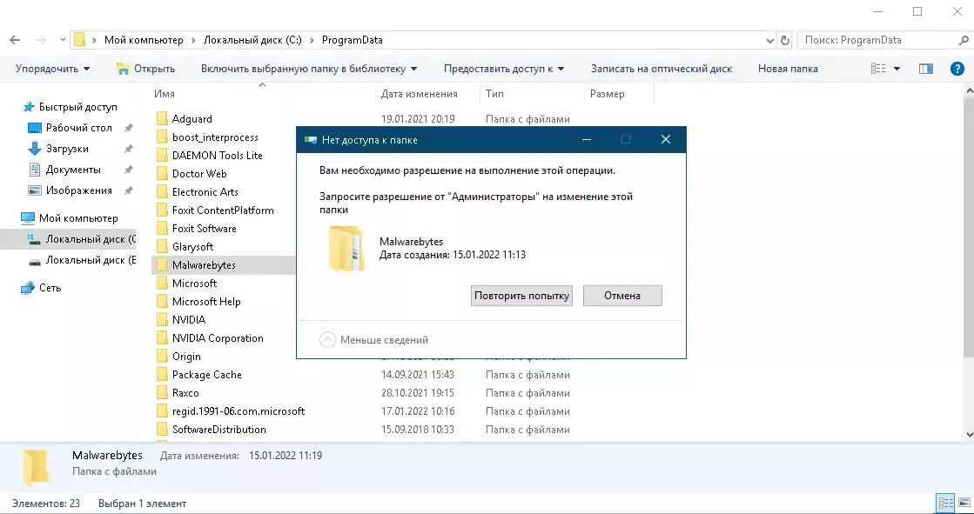Expand the address bar history dropdown
Screen dimensions: 974x514
tap(771, 40)
